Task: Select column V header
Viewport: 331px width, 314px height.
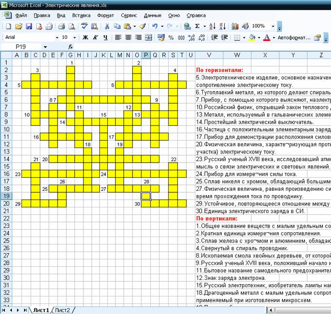Action: (209, 55)
